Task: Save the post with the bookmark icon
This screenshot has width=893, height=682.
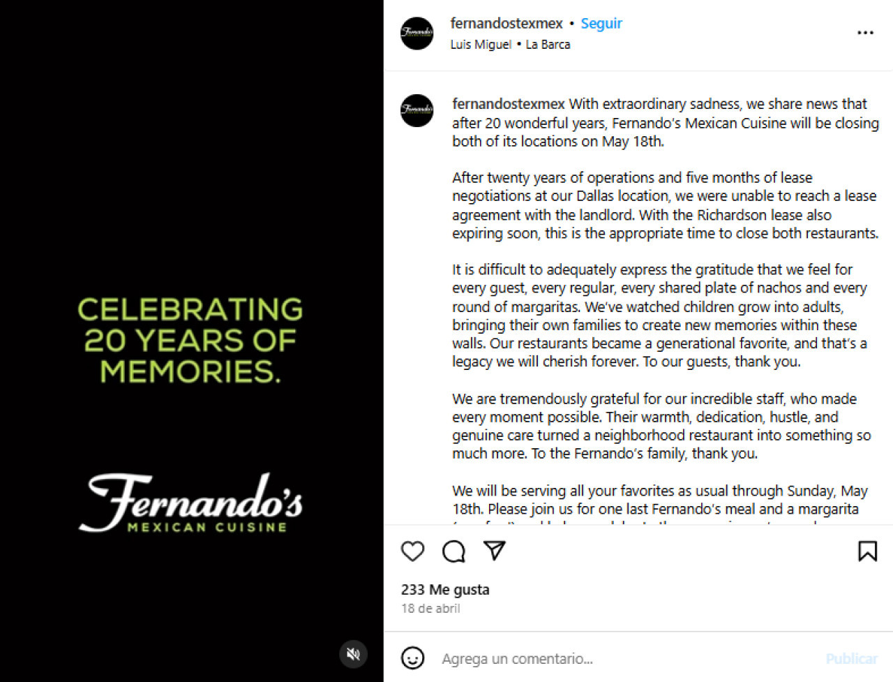Action: tap(867, 551)
